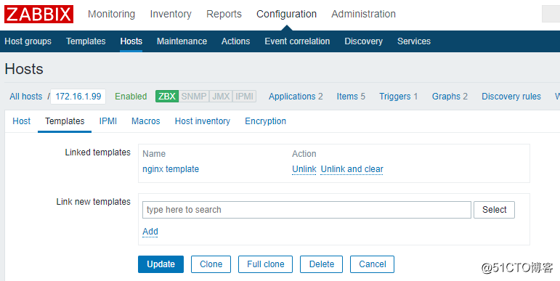Click the Full clone button
The image size is (560, 281).
coord(265,264)
